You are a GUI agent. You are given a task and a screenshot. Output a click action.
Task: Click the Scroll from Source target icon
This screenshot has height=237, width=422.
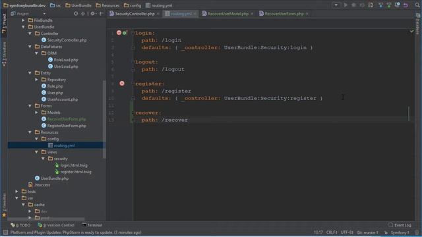click(x=76, y=13)
